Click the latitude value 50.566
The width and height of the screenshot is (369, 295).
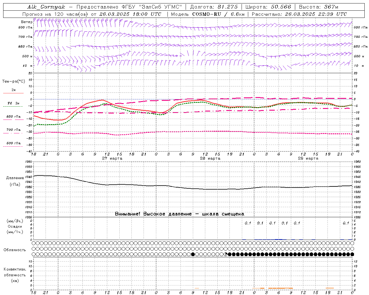(281, 7)
